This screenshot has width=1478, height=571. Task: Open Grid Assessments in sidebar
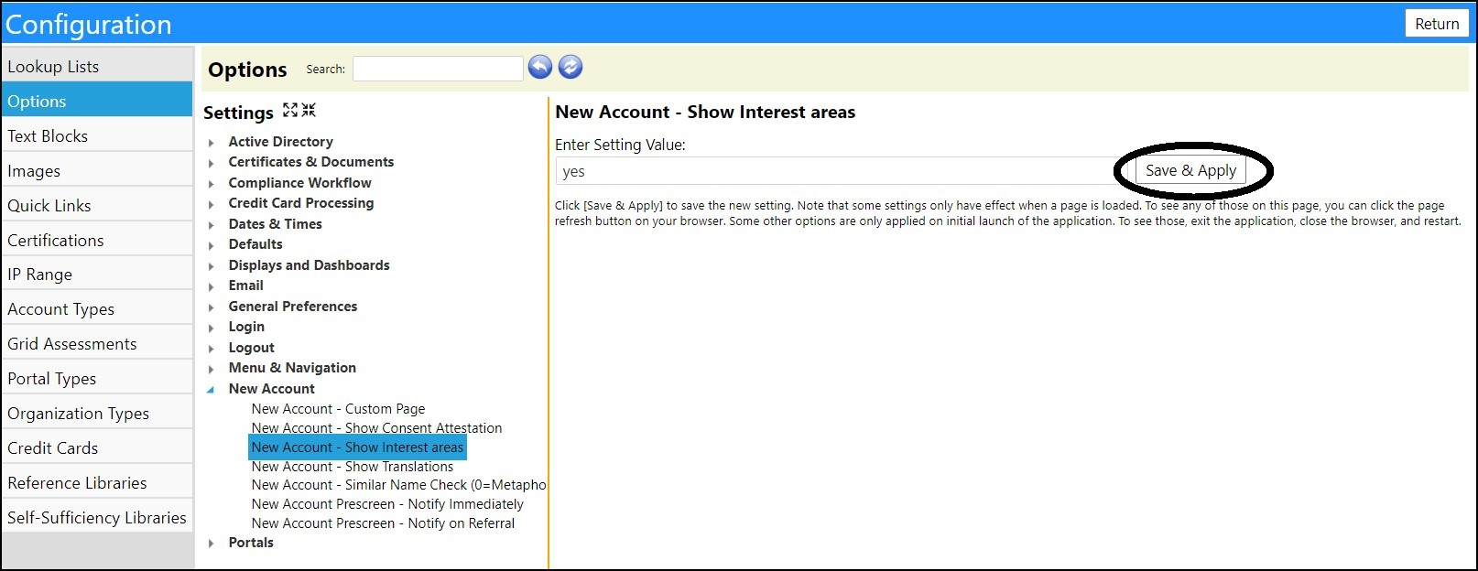[97, 343]
